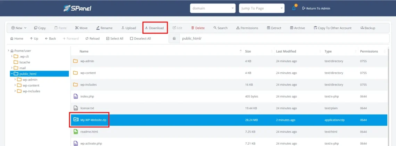Click the Rename toolbar button
396x146 pixels.
[x=104, y=28]
